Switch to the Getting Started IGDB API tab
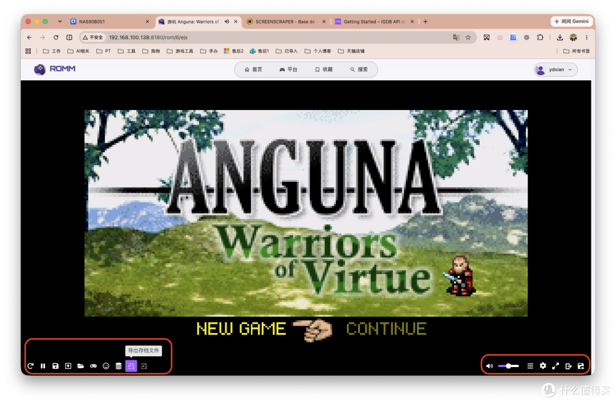Screen dimensions: 616x403 pyautogui.click(x=374, y=22)
